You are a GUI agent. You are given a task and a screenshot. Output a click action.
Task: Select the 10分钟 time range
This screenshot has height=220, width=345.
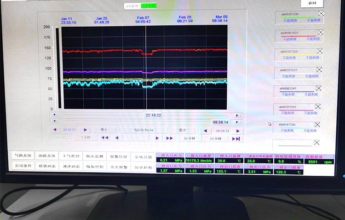tap(215, 139)
